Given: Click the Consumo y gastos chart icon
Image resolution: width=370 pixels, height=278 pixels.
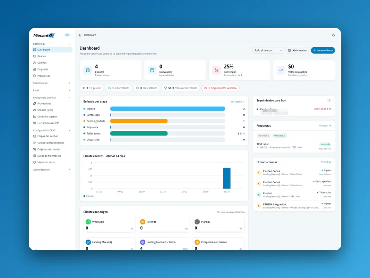Looking at the screenshot, I should point(35,116).
